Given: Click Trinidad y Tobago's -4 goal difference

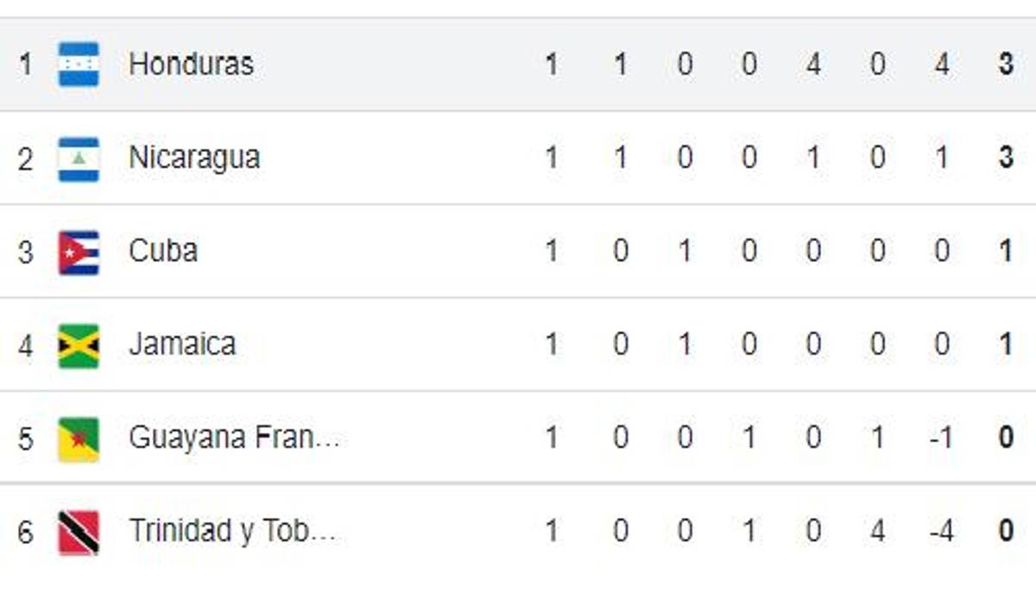Looking at the screenshot, I should pyautogui.click(x=941, y=531).
